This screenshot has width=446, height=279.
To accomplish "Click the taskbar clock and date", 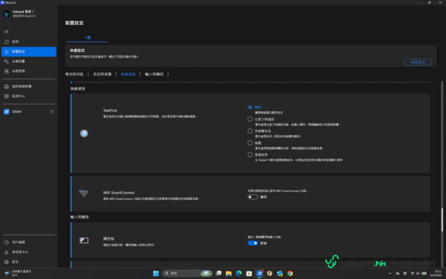I will [x=436, y=273].
